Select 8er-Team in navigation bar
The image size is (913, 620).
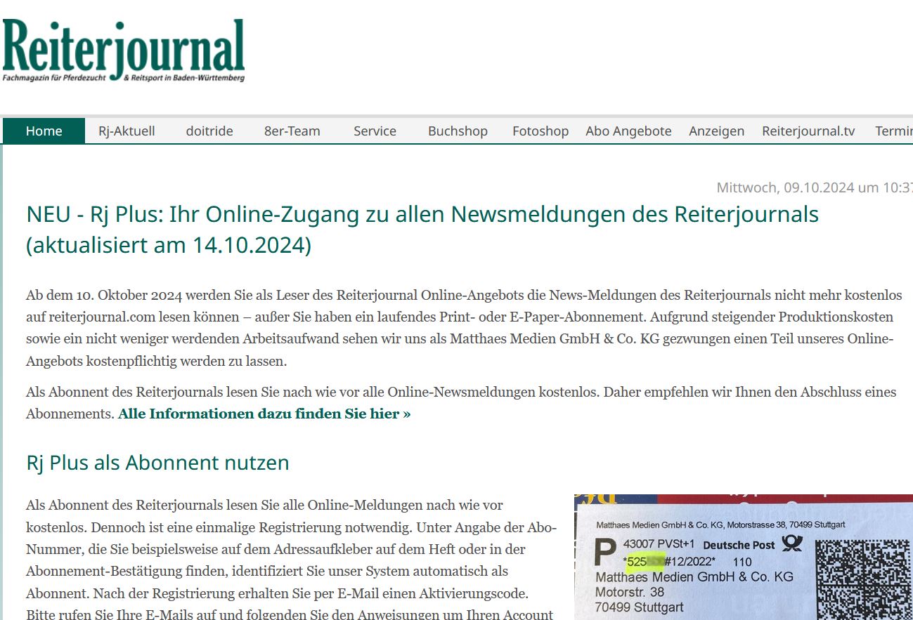(x=292, y=131)
